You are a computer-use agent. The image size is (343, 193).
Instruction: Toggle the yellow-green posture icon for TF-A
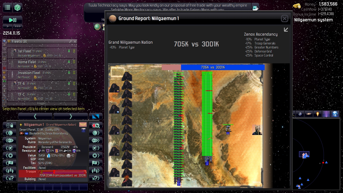click(x=74, y=83)
